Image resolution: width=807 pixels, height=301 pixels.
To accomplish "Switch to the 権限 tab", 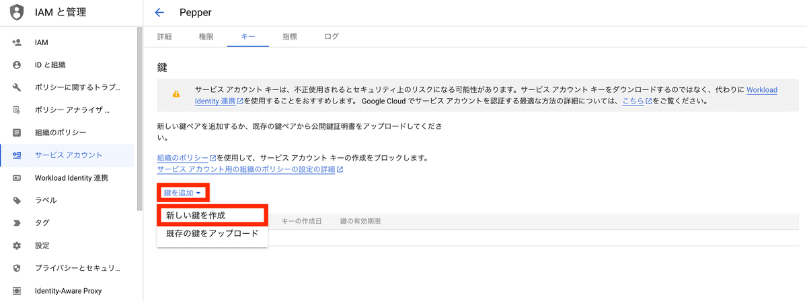I will (x=206, y=36).
